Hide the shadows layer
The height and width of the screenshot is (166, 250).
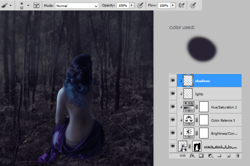173,80
